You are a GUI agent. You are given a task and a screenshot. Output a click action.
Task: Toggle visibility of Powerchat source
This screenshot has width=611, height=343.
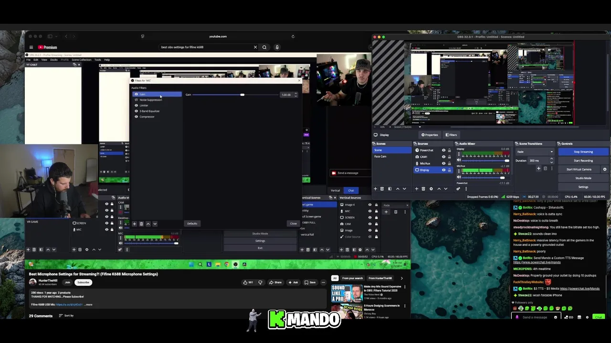click(x=443, y=150)
